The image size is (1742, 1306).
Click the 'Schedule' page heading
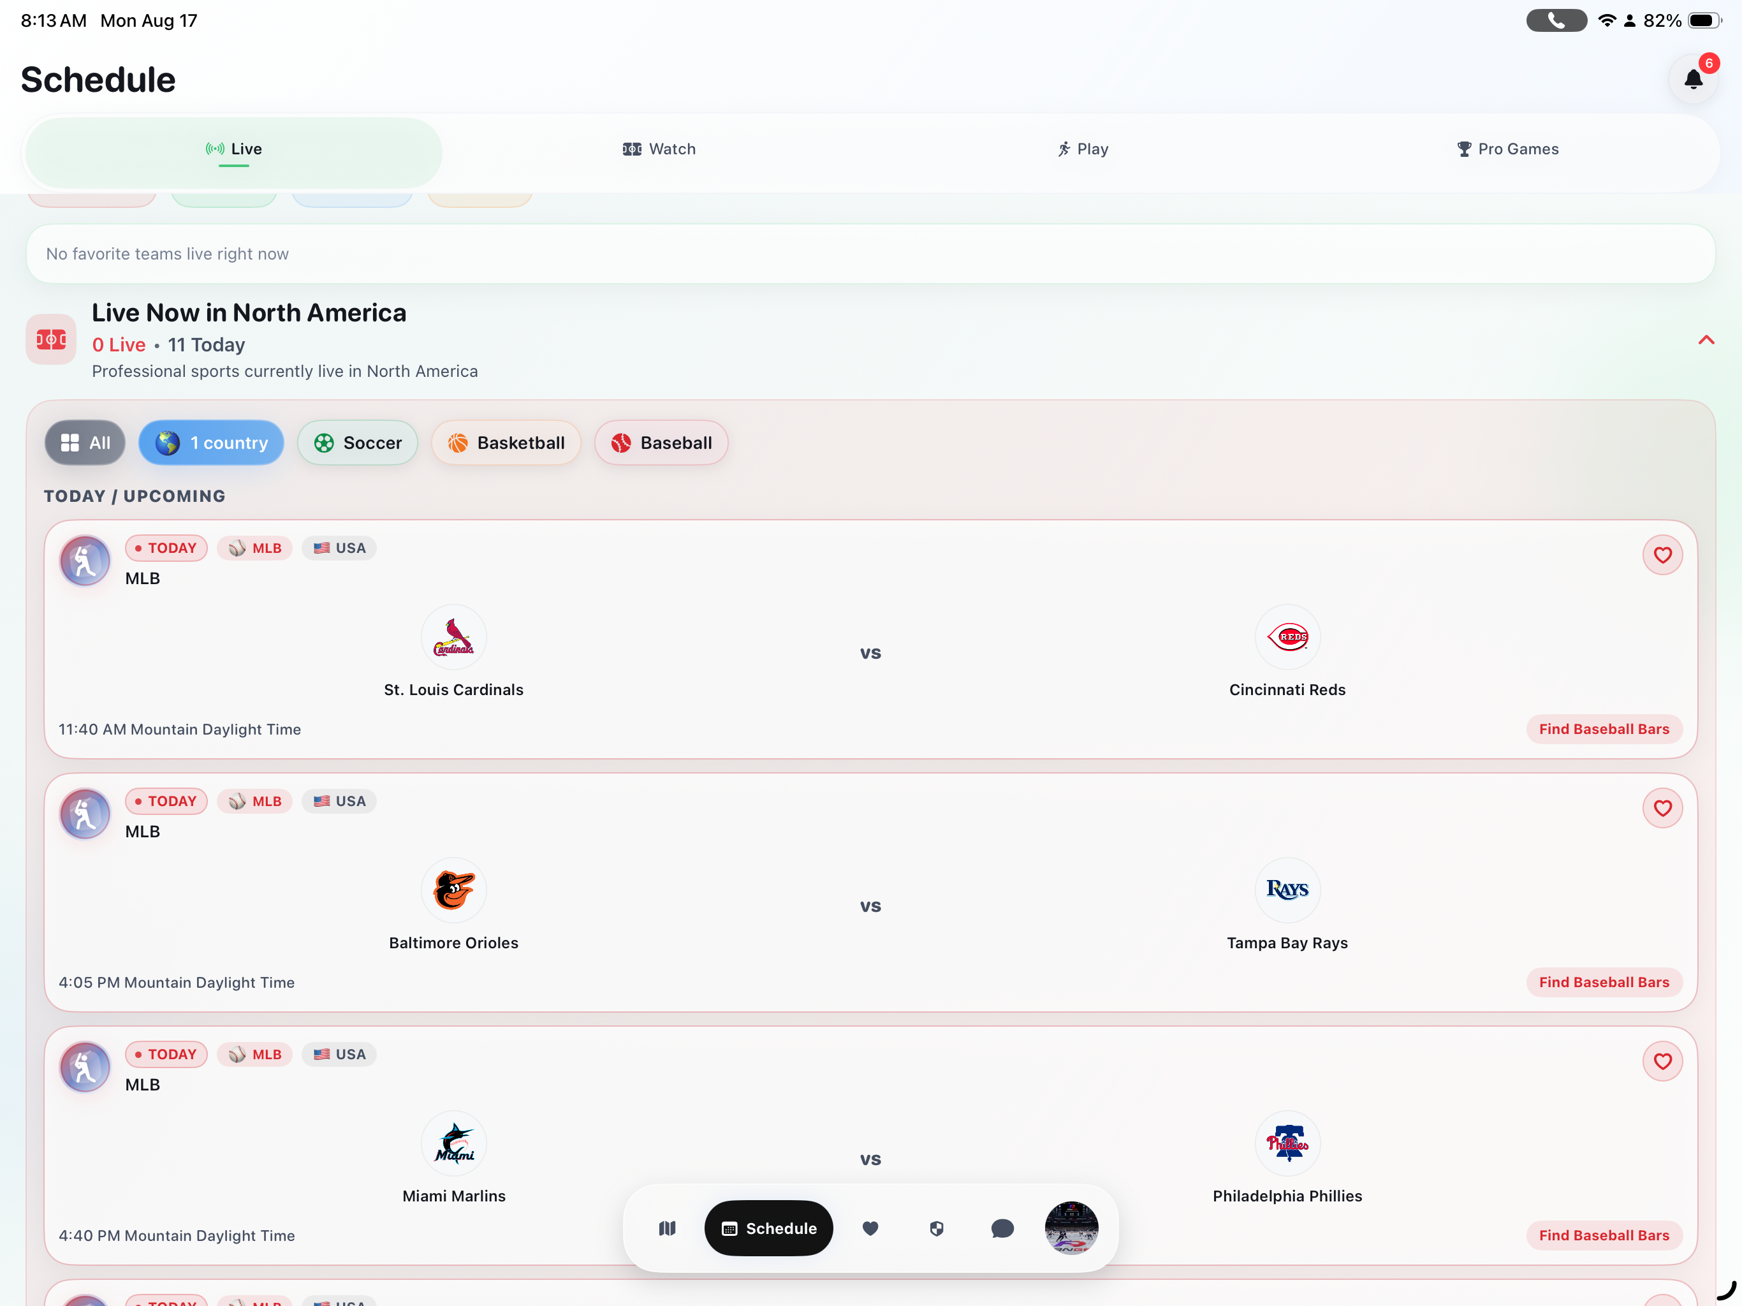coord(98,80)
